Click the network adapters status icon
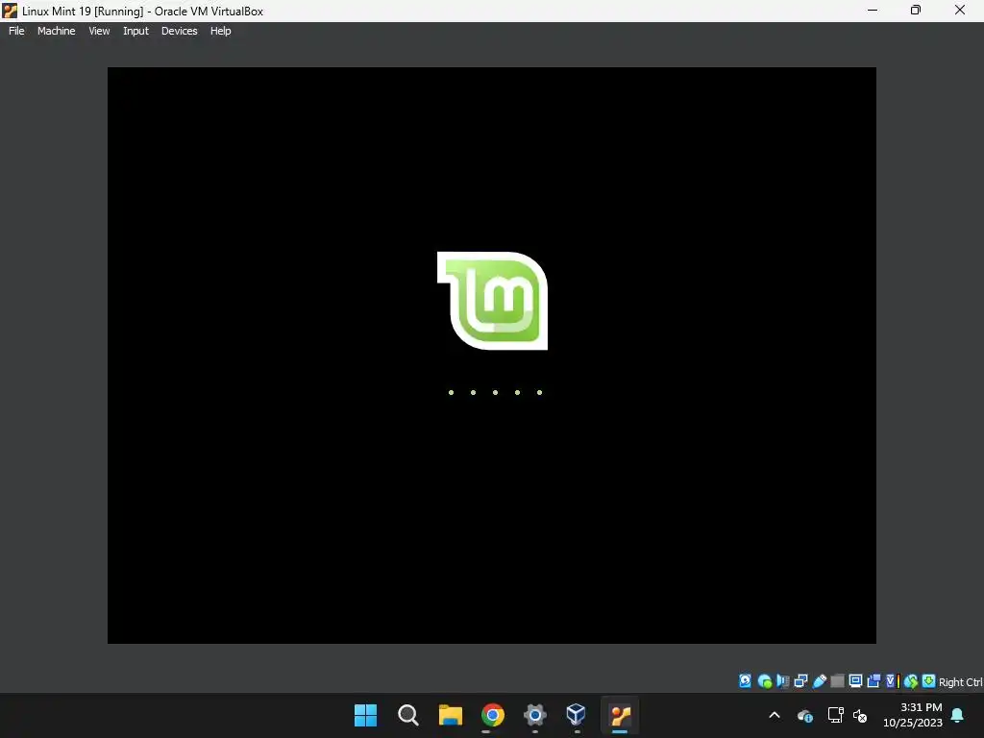Image resolution: width=984 pixels, height=738 pixels. point(800,681)
